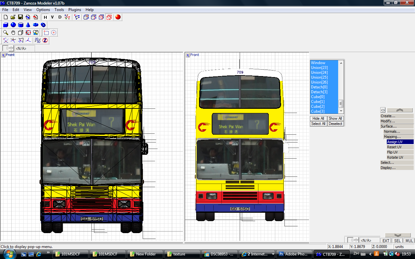Open right viewport Front menu box

click(x=188, y=55)
